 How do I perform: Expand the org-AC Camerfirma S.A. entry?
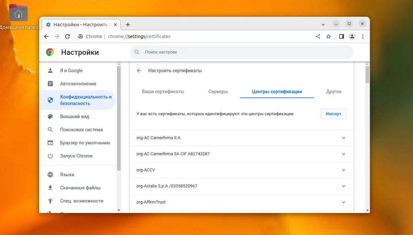pyautogui.click(x=343, y=138)
